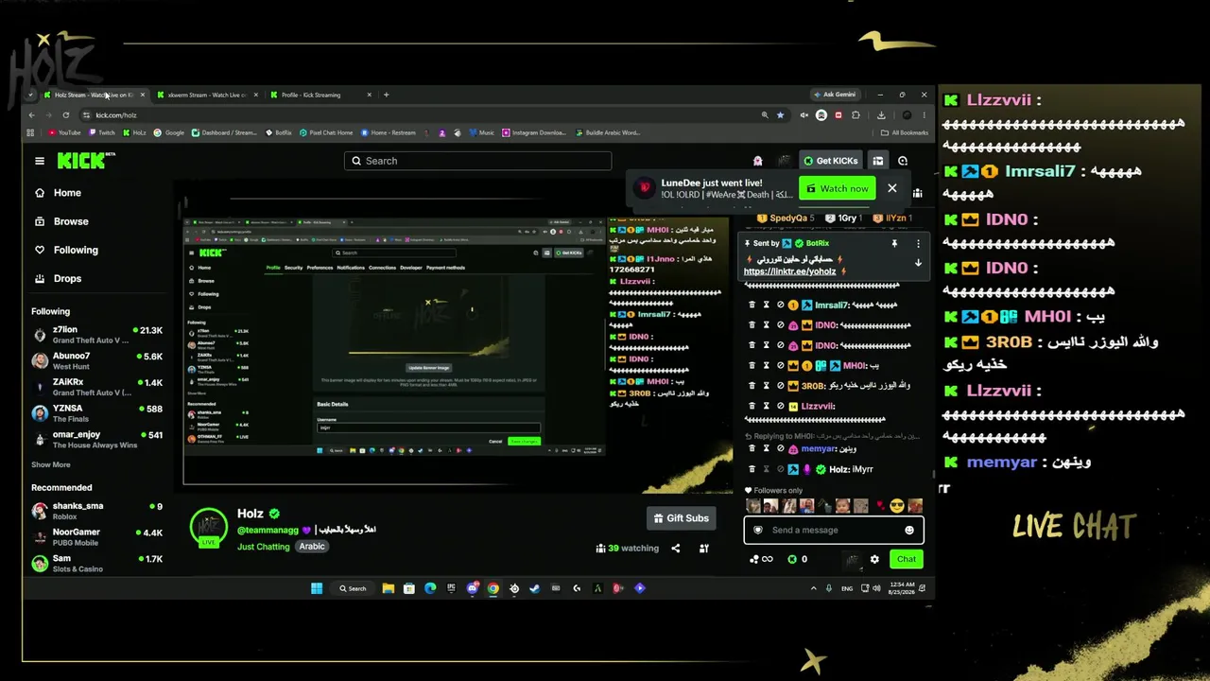Click the Kick Search field
Viewport: 1210px width, 681px height.
477,161
